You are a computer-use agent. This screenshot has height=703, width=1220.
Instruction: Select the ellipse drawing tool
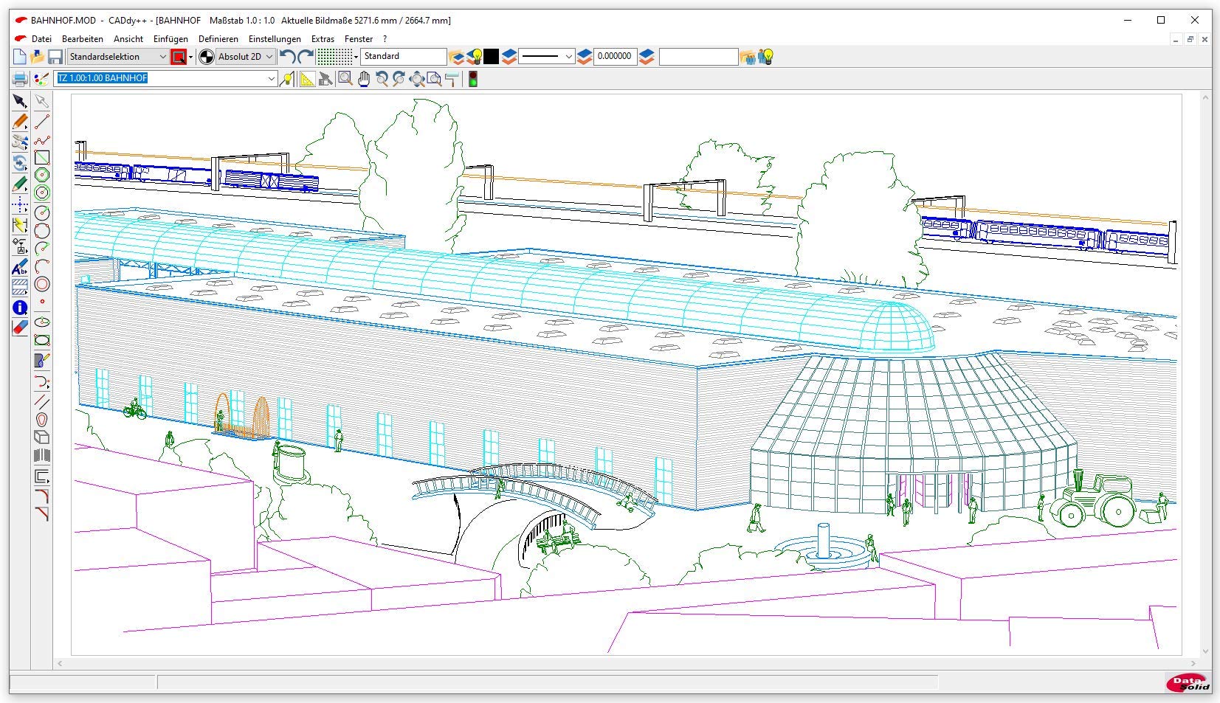click(42, 322)
